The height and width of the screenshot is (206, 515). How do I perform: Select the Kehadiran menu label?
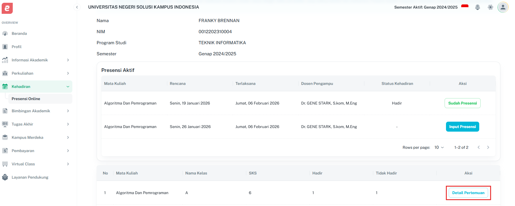click(21, 87)
